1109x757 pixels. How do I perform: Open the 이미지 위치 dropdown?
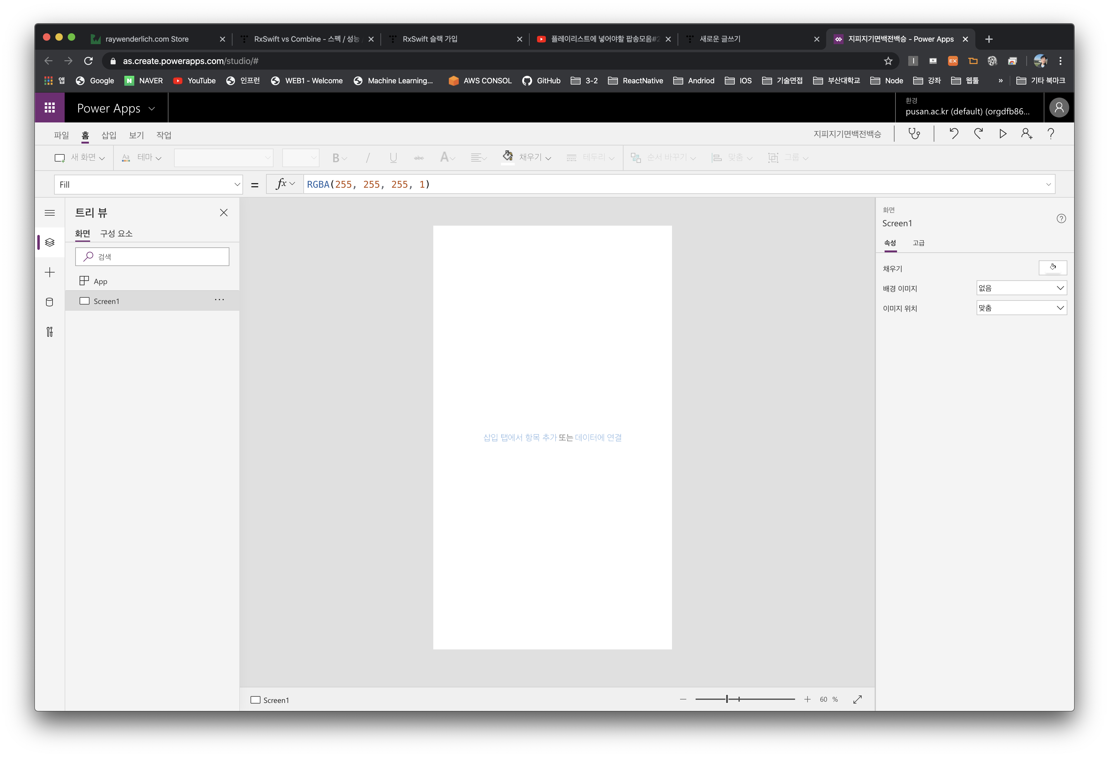click(x=1021, y=308)
